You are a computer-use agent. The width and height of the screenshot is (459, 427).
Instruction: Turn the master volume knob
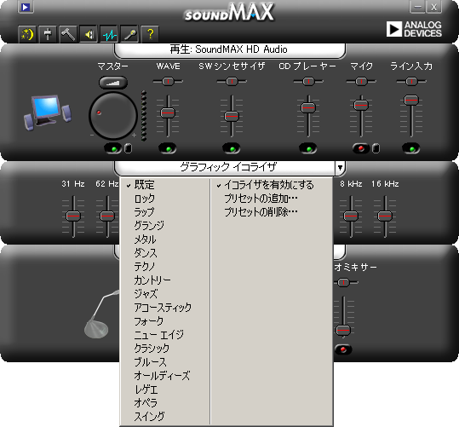(x=113, y=115)
